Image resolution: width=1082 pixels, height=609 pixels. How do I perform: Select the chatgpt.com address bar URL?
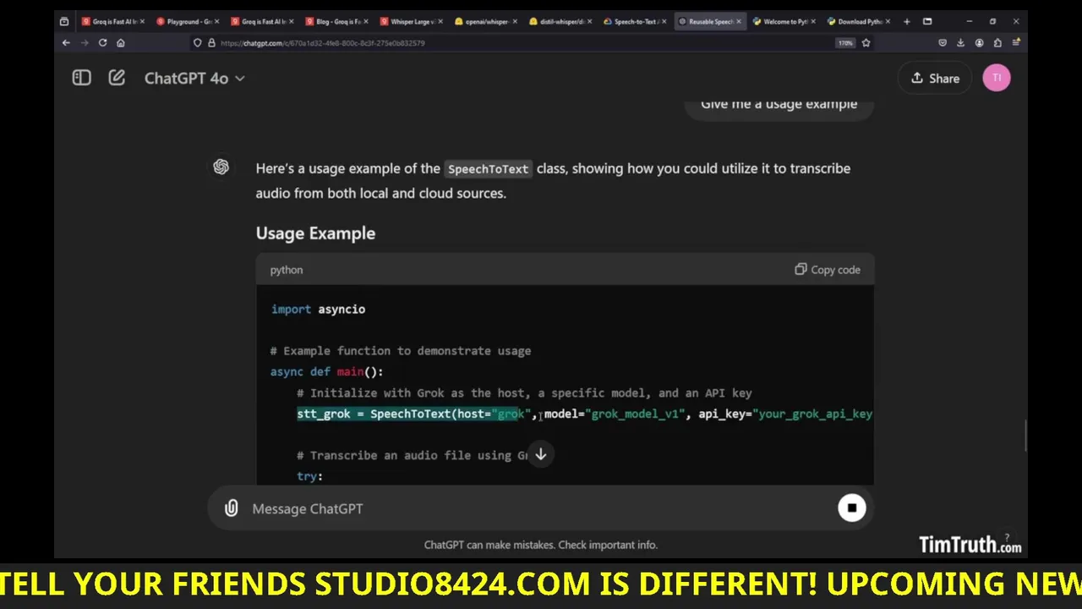tap(323, 43)
